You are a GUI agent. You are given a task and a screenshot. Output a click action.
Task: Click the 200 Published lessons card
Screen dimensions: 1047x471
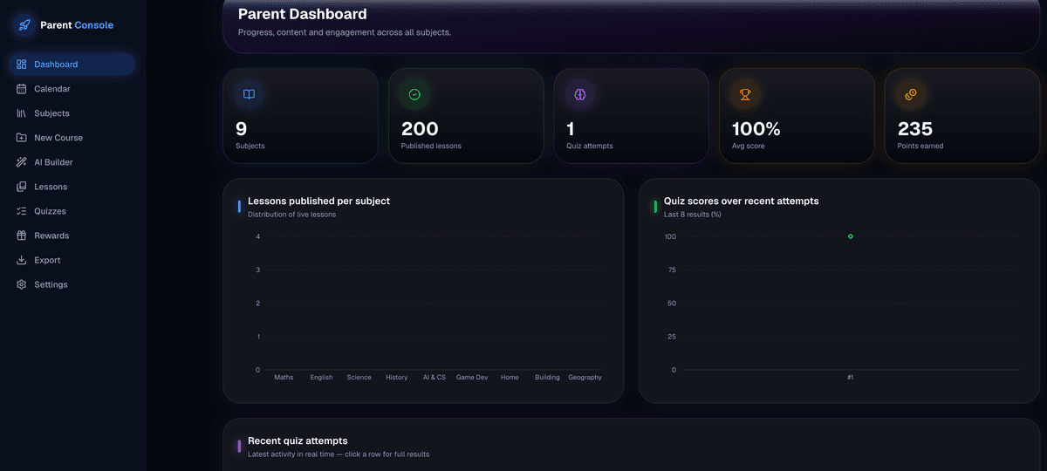point(466,116)
